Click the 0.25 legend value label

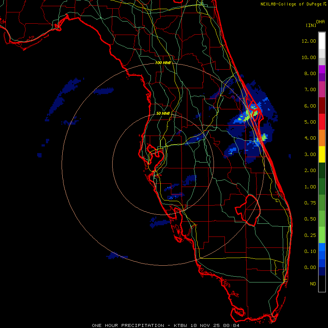pyautogui.click(x=310, y=235)
